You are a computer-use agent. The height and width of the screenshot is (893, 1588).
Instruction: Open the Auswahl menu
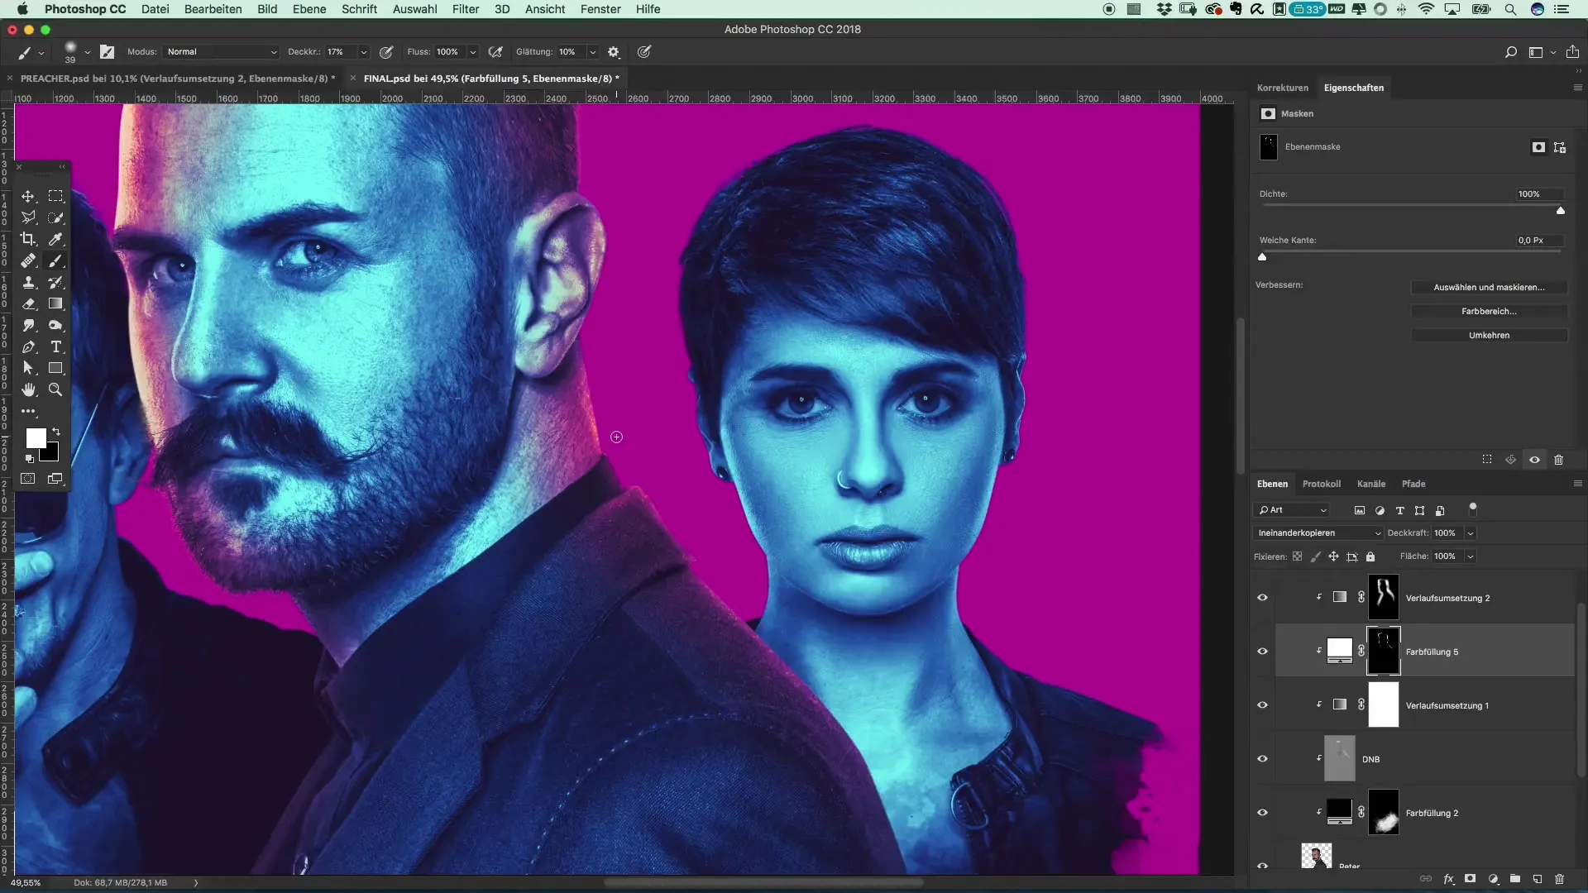point(414,9)
